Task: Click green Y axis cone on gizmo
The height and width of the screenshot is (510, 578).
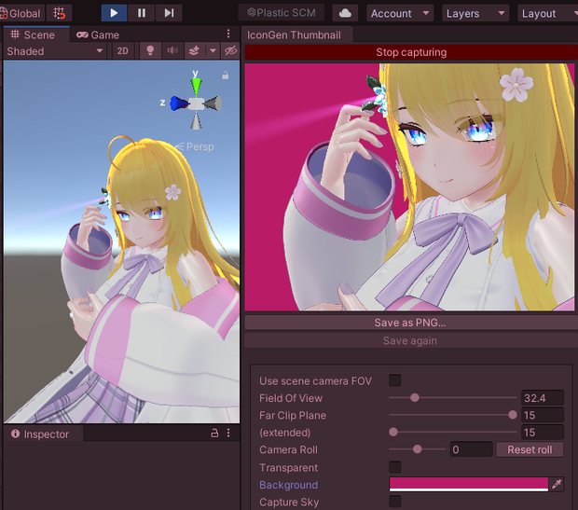Action: (x=196, y=87)
